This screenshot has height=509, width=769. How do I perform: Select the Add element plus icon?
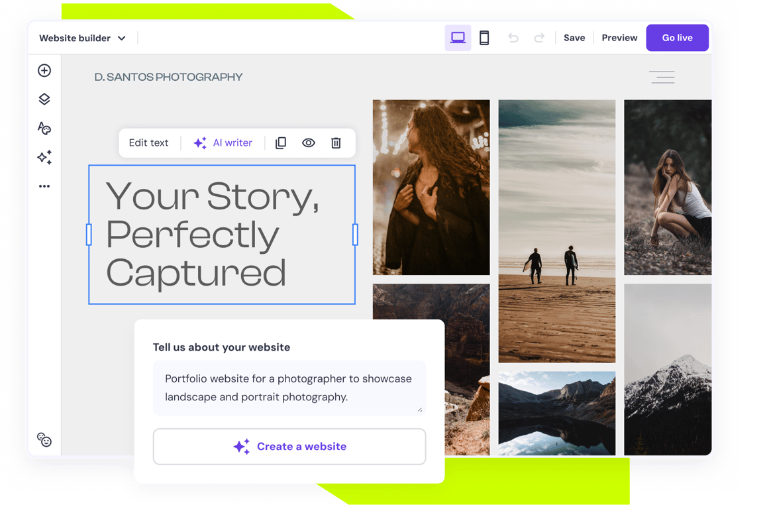click(44, 70)
